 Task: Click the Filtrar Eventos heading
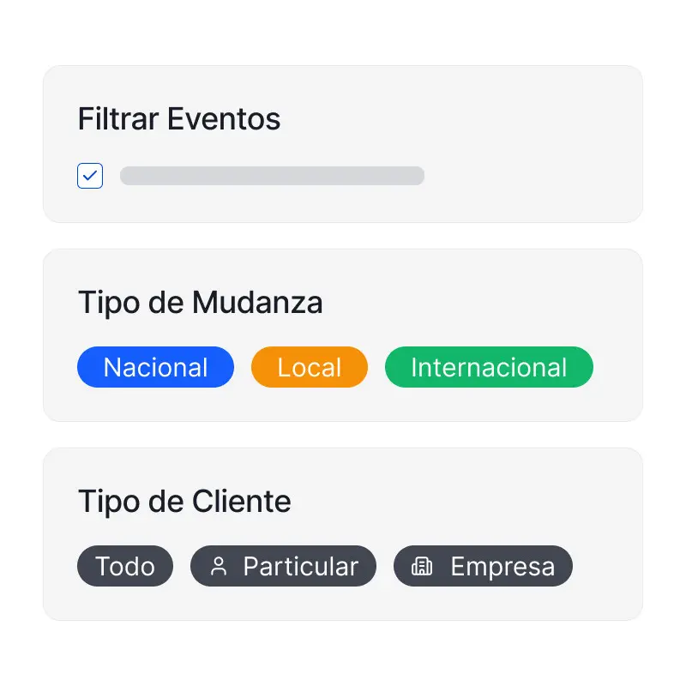[x=178, y=119]
